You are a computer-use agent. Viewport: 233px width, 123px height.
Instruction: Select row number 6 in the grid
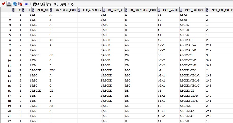coord(6,40)
